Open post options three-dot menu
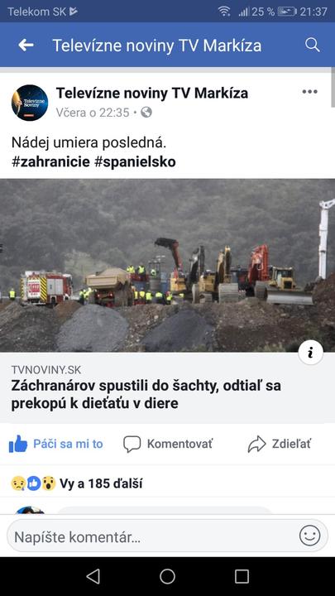Viewport: 335px width, 596px height. coord(309,92)
